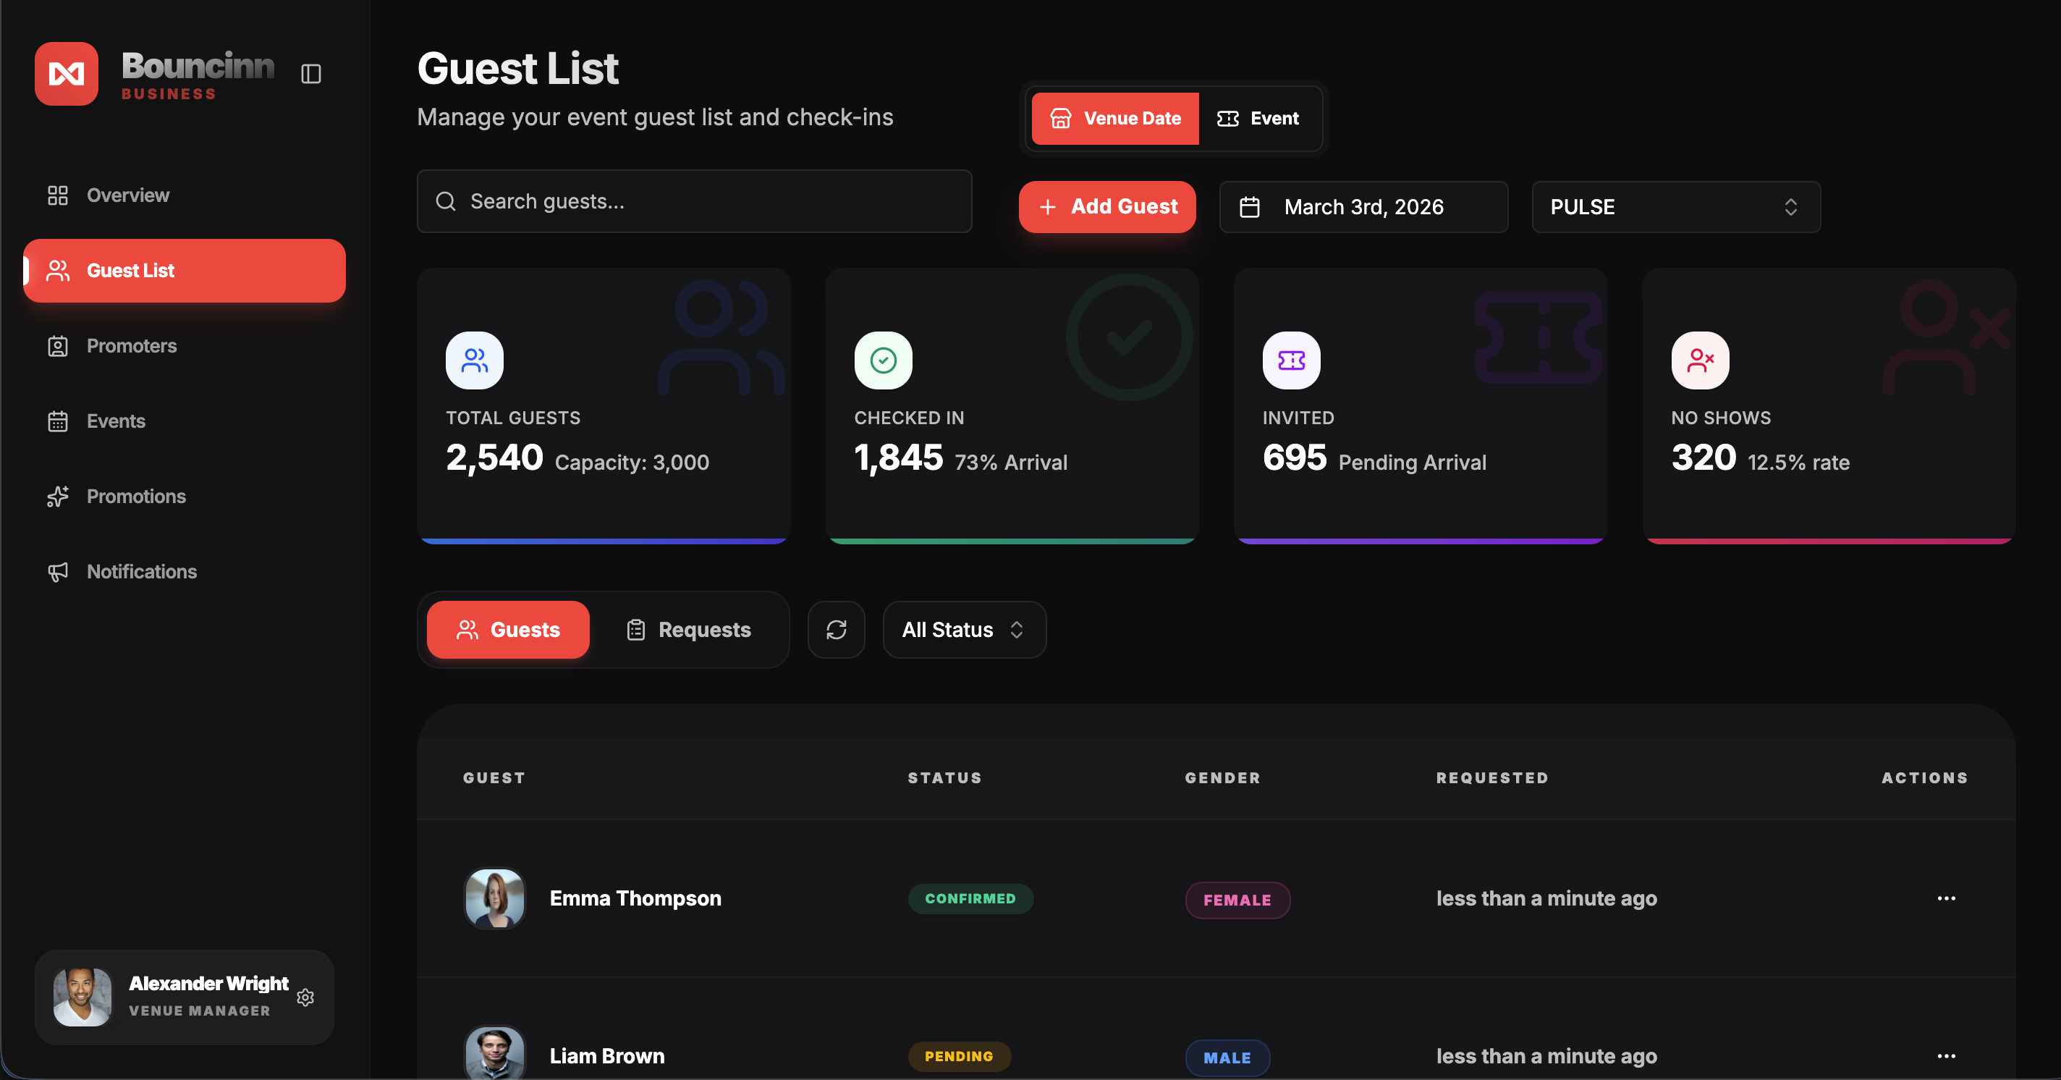Viewport: 2061px width, 1080px height.
Task: Open the PULSE venue dropdown
Action: (1675, 207)
